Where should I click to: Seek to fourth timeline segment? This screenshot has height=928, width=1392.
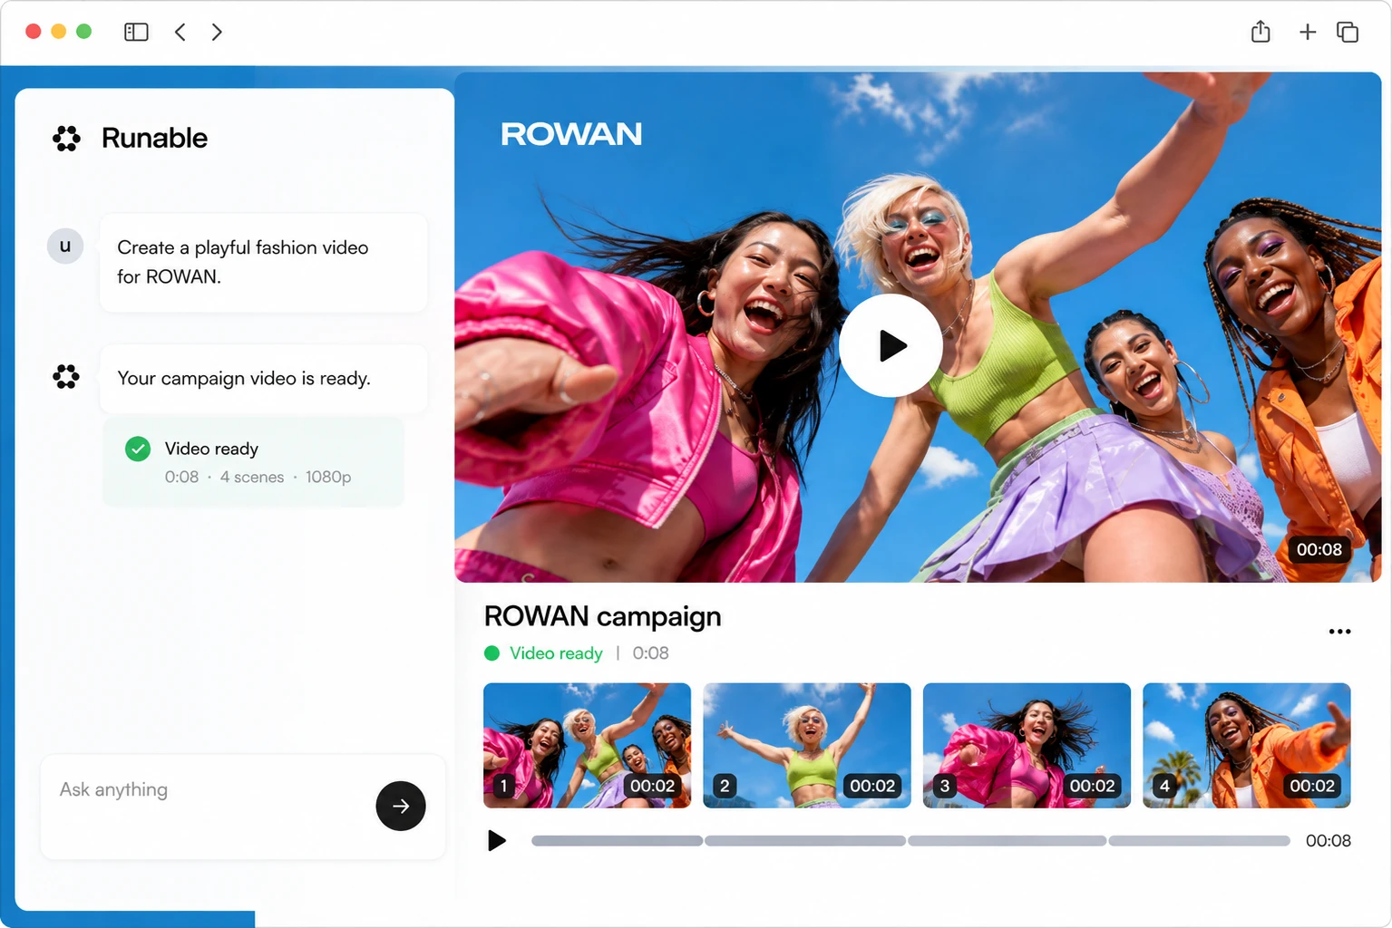click(1199, 841)
